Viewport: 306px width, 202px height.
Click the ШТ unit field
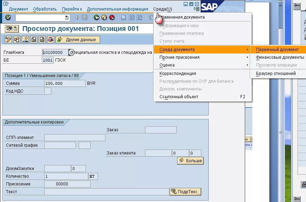[x=93, y=176]
